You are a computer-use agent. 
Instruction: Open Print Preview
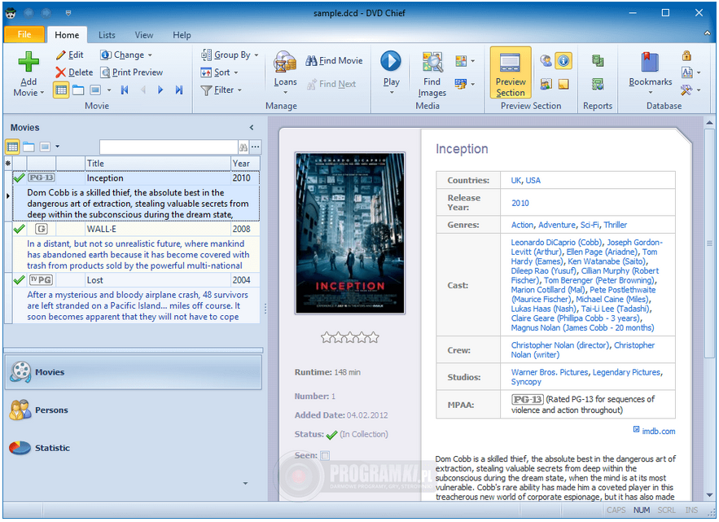(x=132, y=72)
